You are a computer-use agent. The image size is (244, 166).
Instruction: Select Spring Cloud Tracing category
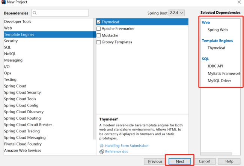click(48, 131)
